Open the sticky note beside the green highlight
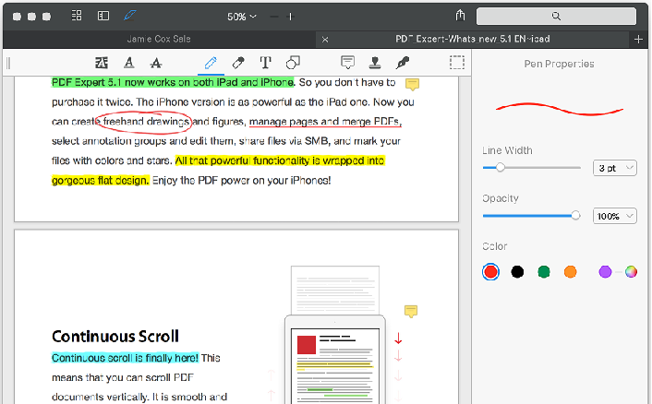 (x=412, y=84)
